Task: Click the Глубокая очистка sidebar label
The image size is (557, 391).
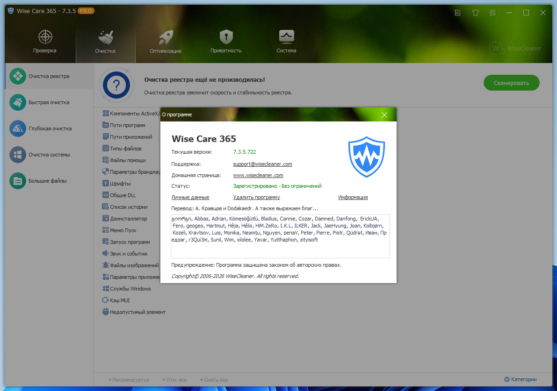Action: point(50,128)
